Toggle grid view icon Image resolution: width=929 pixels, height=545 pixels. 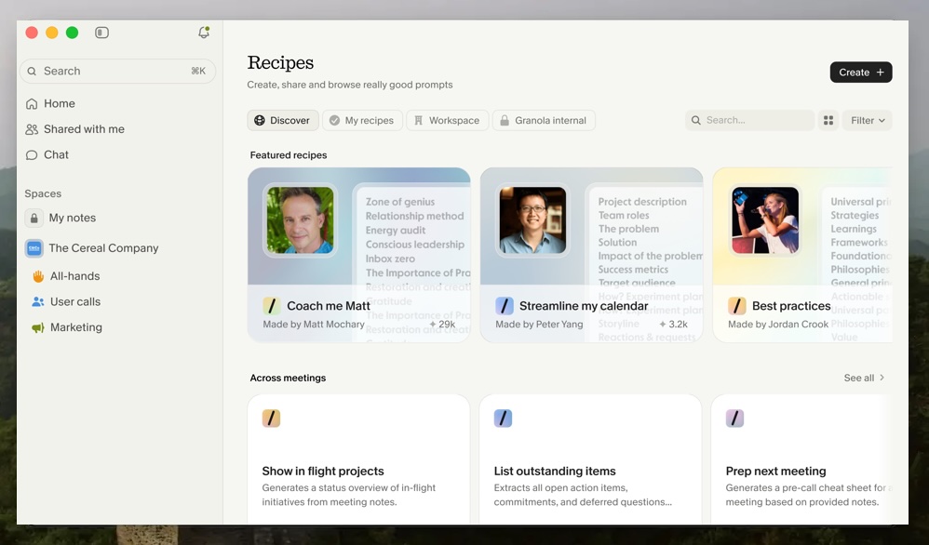[828, 120]
